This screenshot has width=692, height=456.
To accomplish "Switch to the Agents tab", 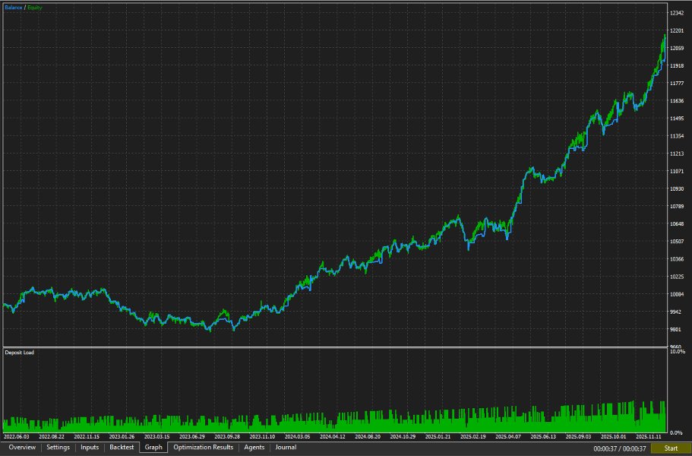I will click(x=254, y=448).
